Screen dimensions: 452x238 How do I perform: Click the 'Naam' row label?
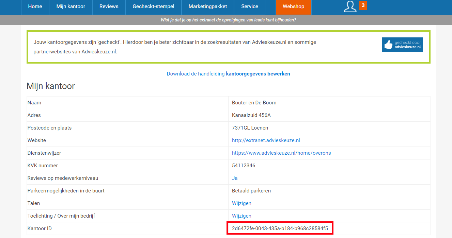pyautogui.click(x=34, y=103)
